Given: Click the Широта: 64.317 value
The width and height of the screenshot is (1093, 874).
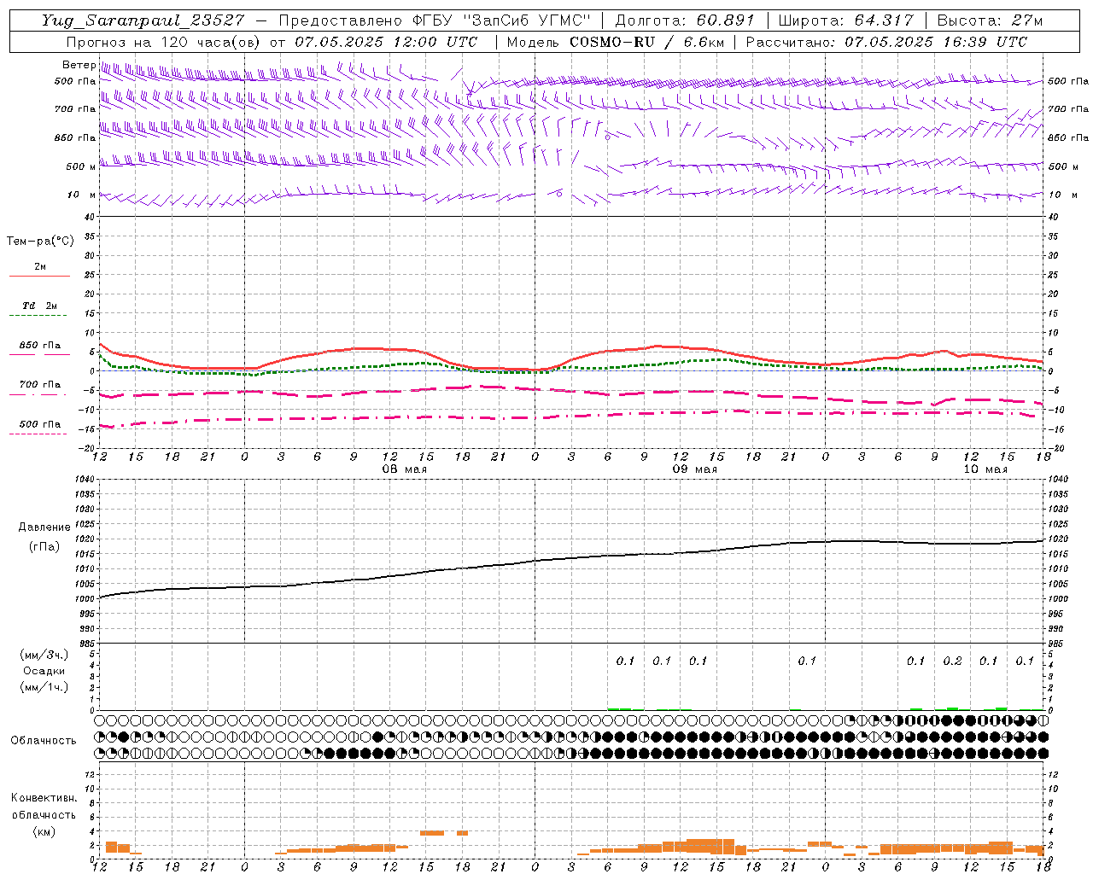Looking at the screenshot, I should coord(846,20).
